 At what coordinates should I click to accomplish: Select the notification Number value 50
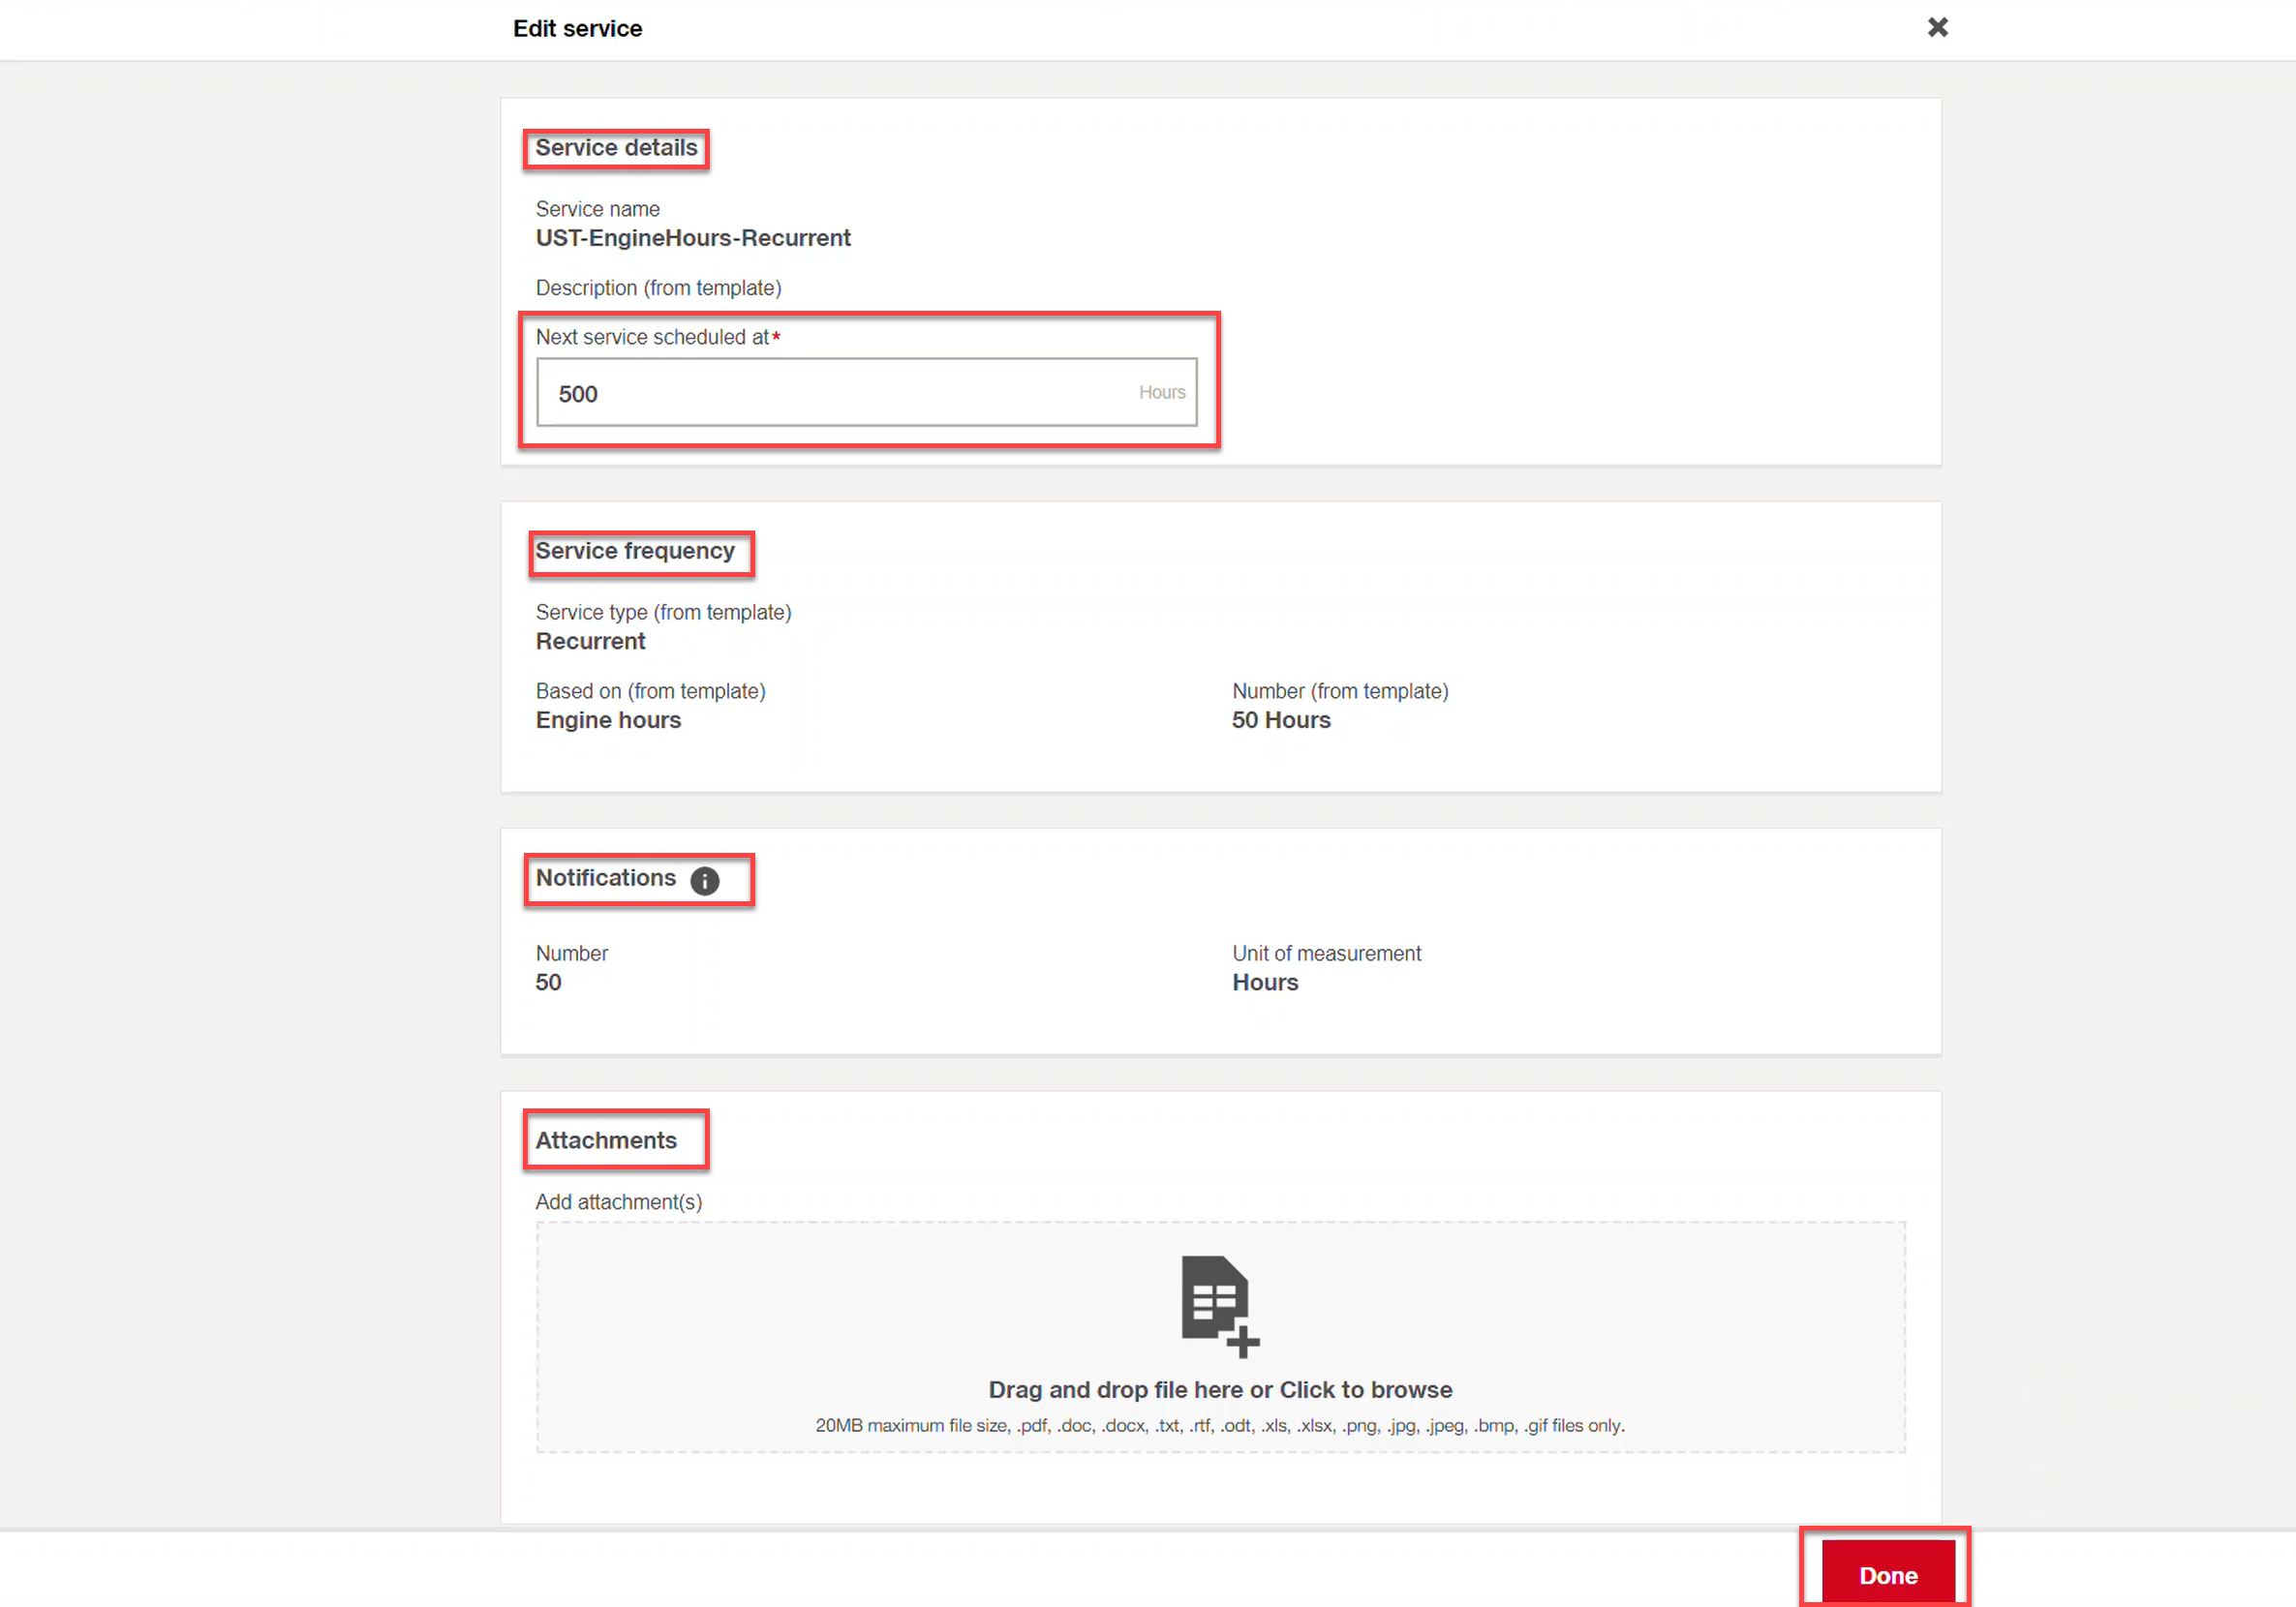[548, 982]
